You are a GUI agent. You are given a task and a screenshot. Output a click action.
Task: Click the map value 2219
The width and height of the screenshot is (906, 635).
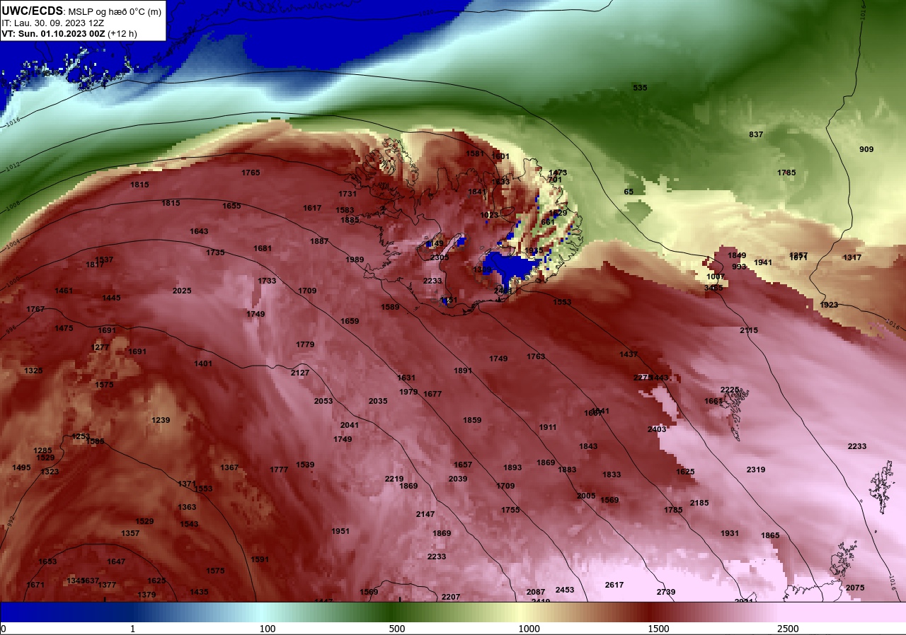point(394,479)
